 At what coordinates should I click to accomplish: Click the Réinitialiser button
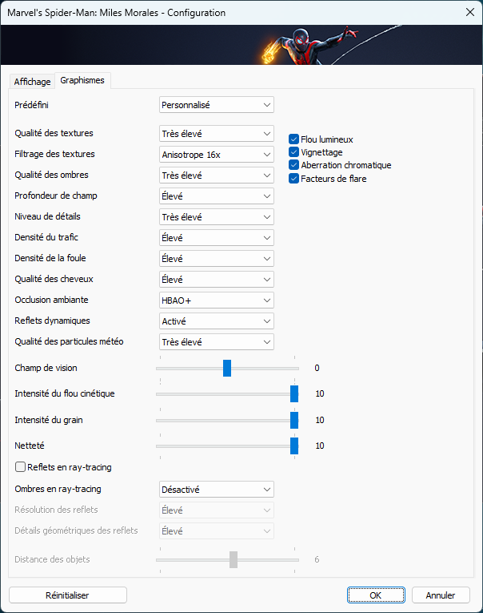68,595
